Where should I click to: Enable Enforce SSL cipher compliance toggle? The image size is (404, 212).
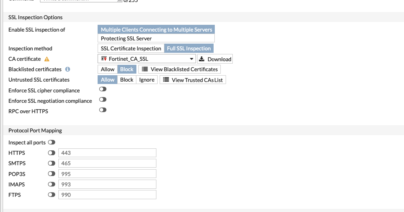(x=103, y=89)
